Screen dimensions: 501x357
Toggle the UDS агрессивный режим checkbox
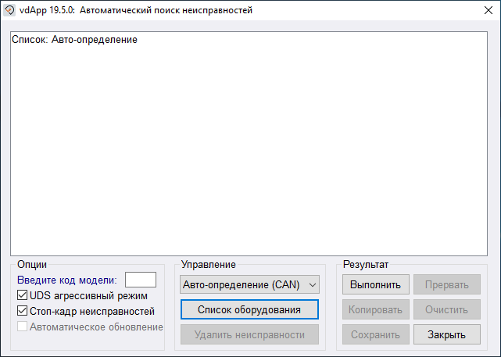pyautogui.click(x=23, y=296)
